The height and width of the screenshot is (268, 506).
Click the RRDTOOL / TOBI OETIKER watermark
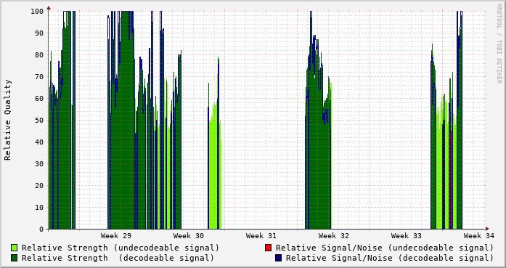[x=499, y=44]
